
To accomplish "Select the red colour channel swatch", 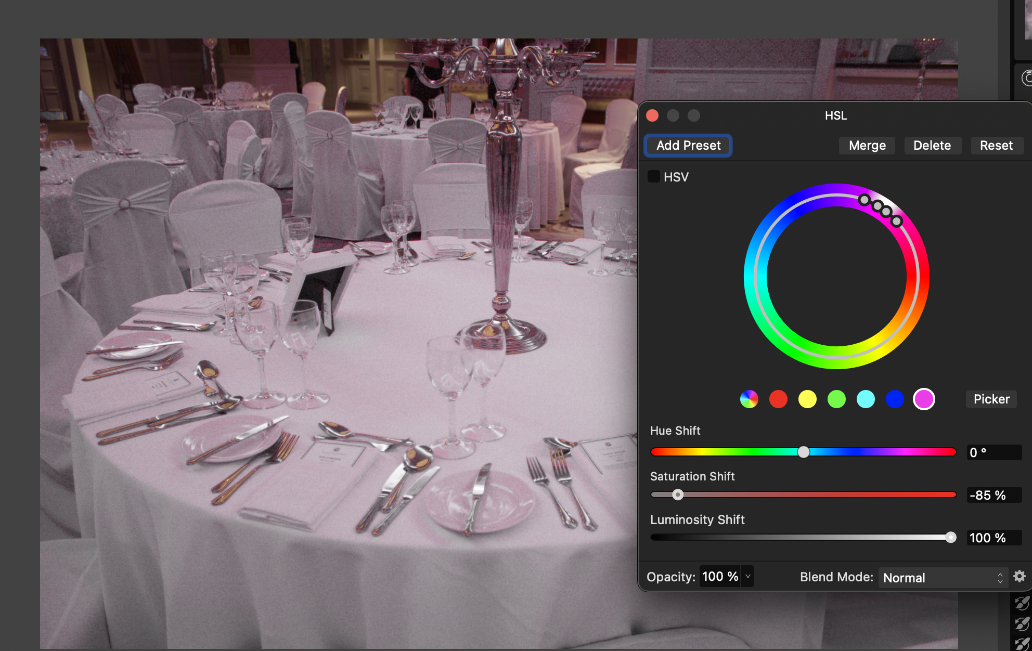I will coord(778,399).
